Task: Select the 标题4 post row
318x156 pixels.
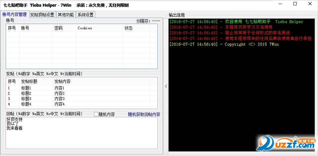Action: pyautogui.click(x=82, y=104)
